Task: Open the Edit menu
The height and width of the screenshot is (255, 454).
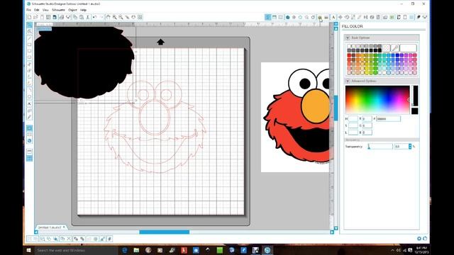Action: [x=36, y=10]
